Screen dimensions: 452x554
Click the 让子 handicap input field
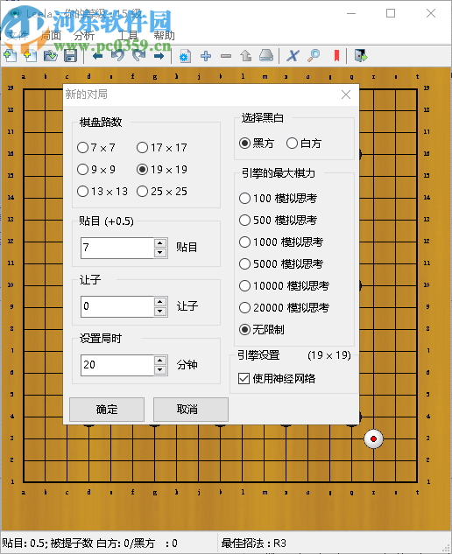117,306
